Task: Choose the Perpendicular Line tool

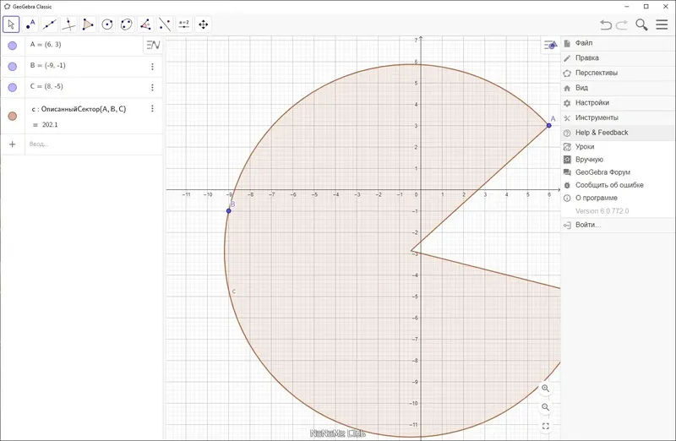Action: tap(69, 24)
